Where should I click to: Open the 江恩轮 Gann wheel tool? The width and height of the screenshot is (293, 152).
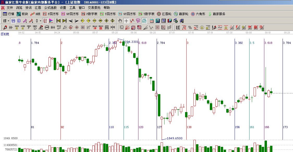coord(164,14)
